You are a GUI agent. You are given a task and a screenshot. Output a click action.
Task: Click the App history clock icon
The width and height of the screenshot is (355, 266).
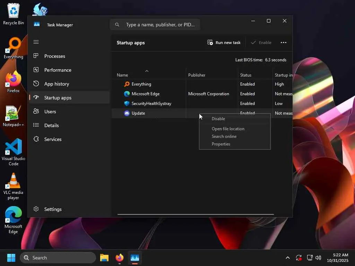point(36,83)
